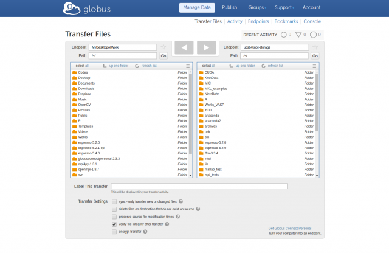Click left list scroll-down arrow
389x253 pixels.
click(x=190, y=176)
